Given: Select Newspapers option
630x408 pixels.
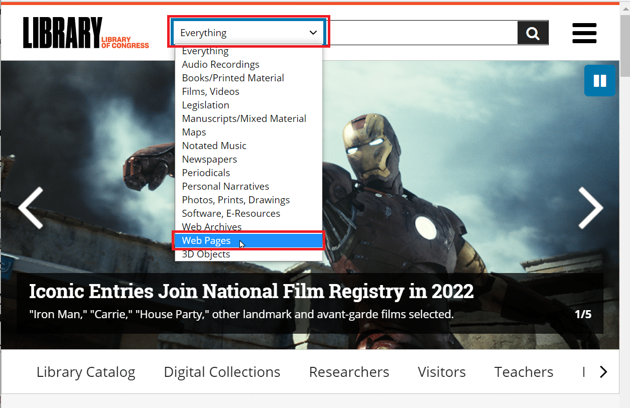Looking at the screenshot, I should (x=248, y=159).
